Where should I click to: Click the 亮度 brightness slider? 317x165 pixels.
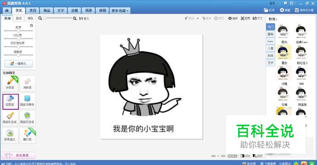(x=18, y=31)
